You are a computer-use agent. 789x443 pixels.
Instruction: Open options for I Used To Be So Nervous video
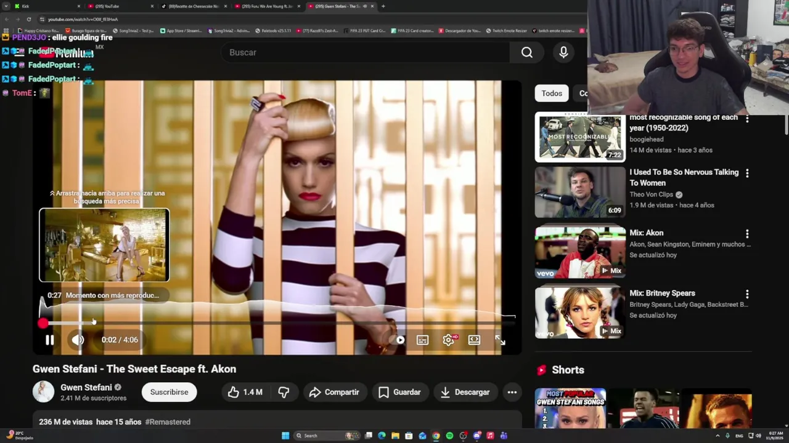point(747,174)
